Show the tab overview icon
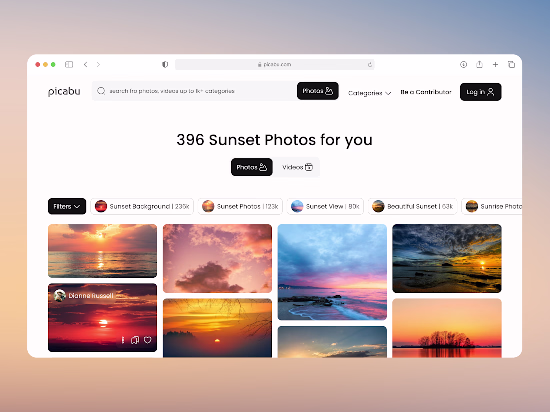 coord(511,64)
